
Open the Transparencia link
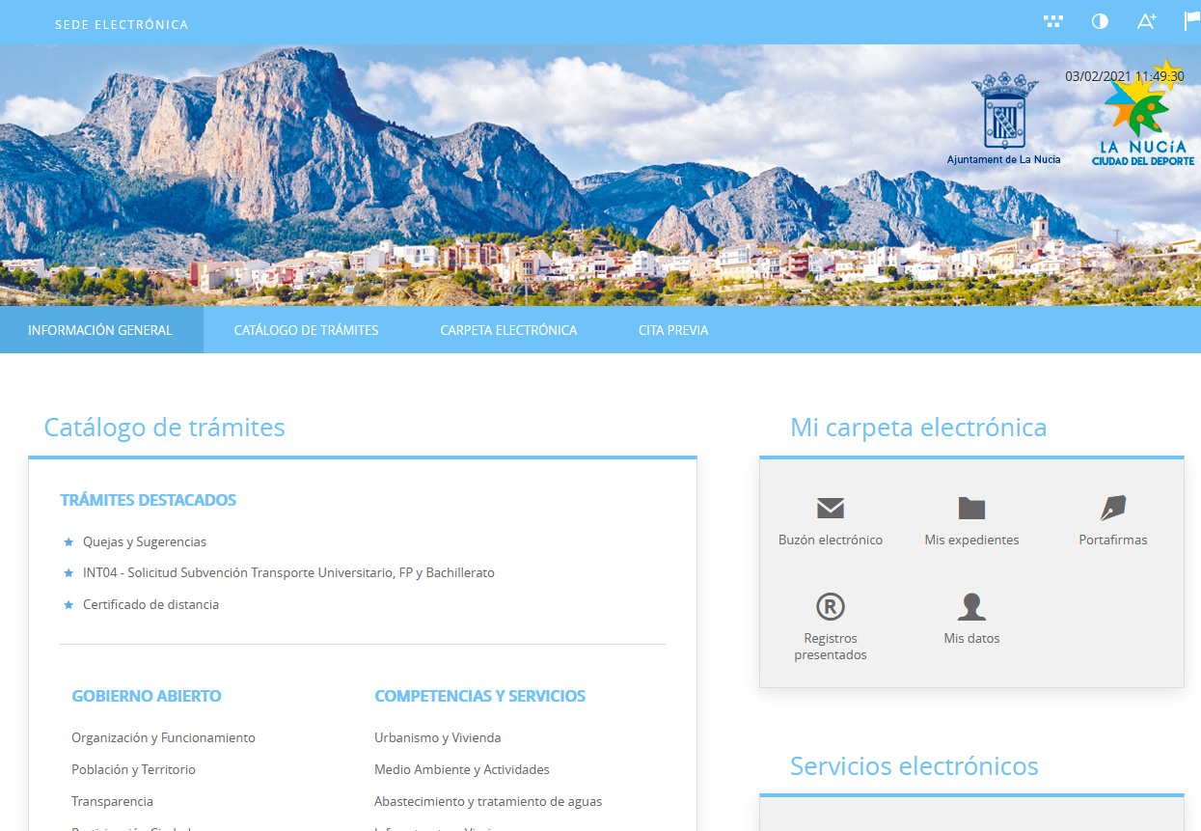112,802
